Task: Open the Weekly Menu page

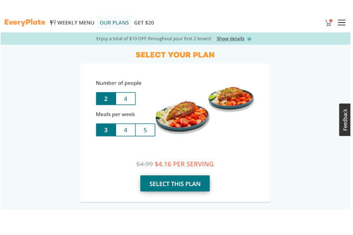Action: pos(75,23)
